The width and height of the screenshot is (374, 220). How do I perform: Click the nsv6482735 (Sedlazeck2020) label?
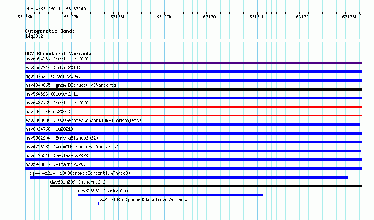58,103
